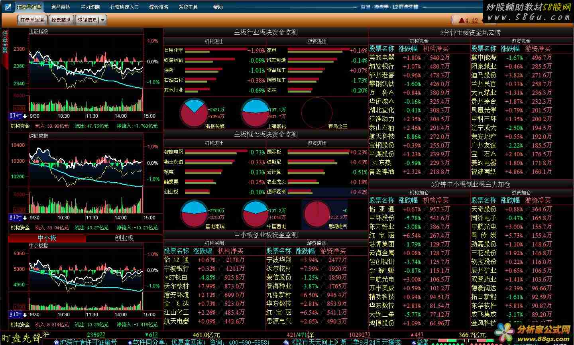Screen dimensions: 574x345
Task: Select 冀中能源 in the 游资资金 list
Action: pyautogui.click(x=521, y=57)
